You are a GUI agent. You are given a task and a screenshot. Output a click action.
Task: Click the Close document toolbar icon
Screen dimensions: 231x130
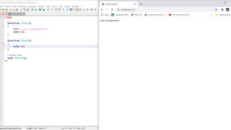(10, 10)
